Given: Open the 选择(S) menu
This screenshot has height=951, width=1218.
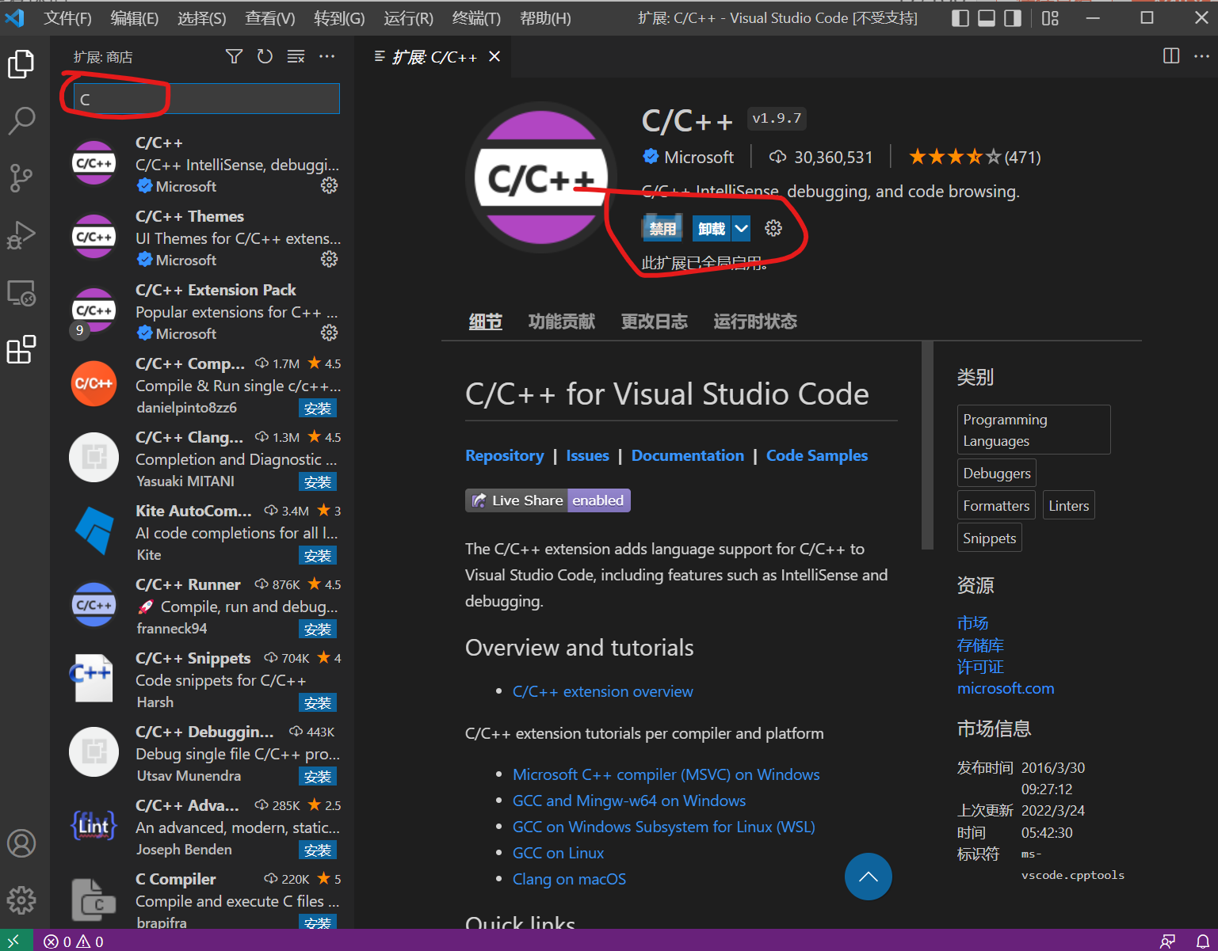Looking at the screenshot, I should click(201, 18).
